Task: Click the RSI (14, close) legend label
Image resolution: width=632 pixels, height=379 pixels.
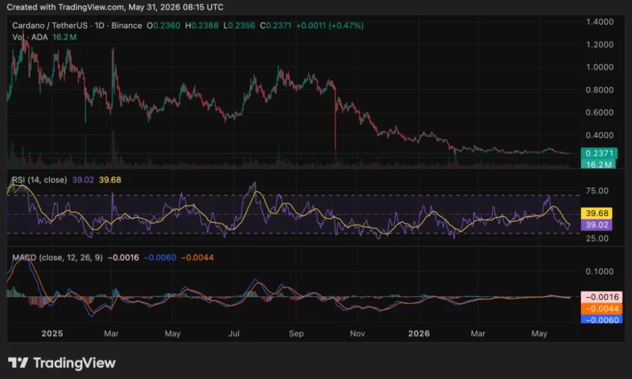Action: [x=39, y=179]
